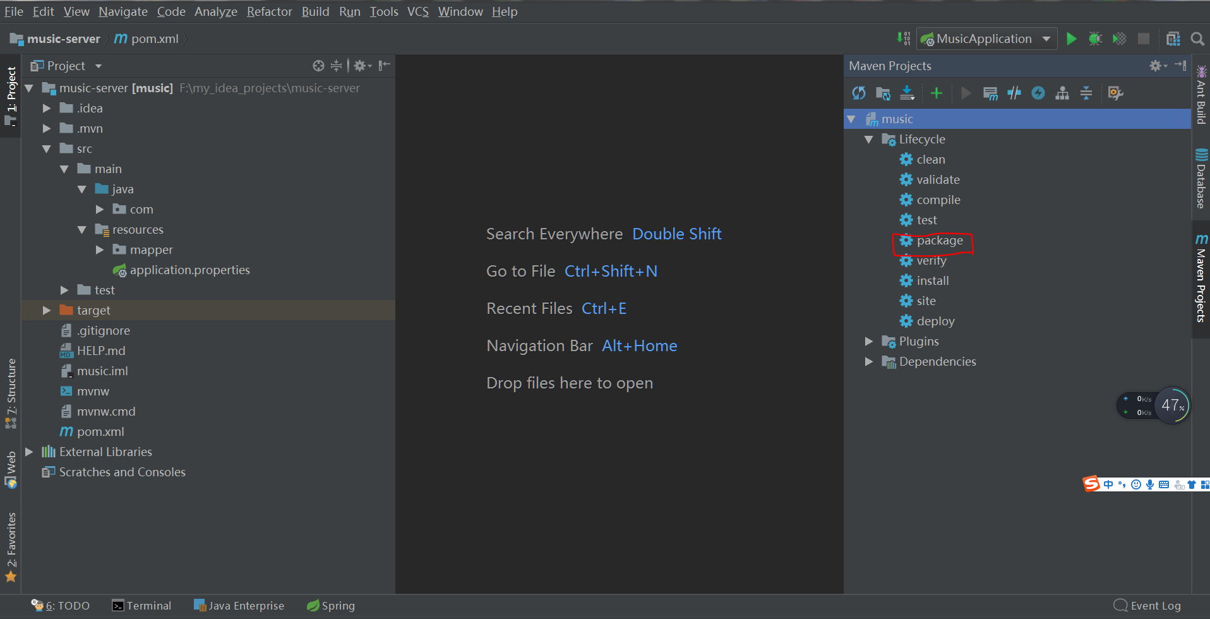
Task: Collapse the src folder
Action: 46,149
